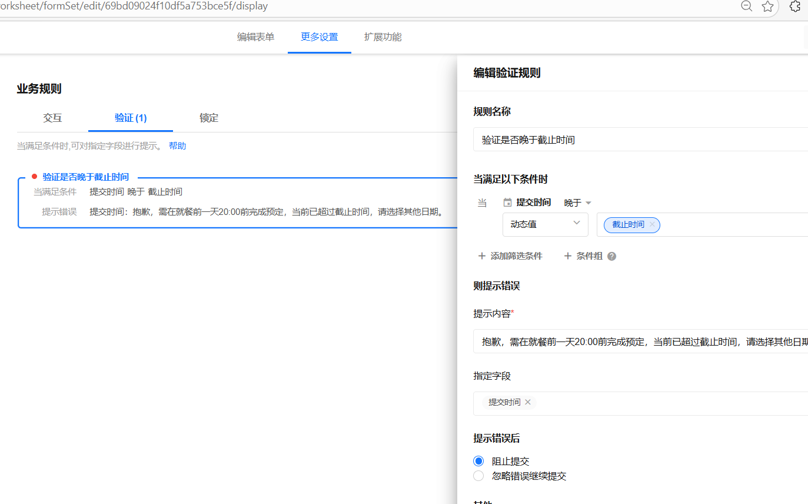Click the zoom-out magnifier icon in address bar
This screenshot has width=808, height=504.
pyautogui.click(x=746, y=6)
